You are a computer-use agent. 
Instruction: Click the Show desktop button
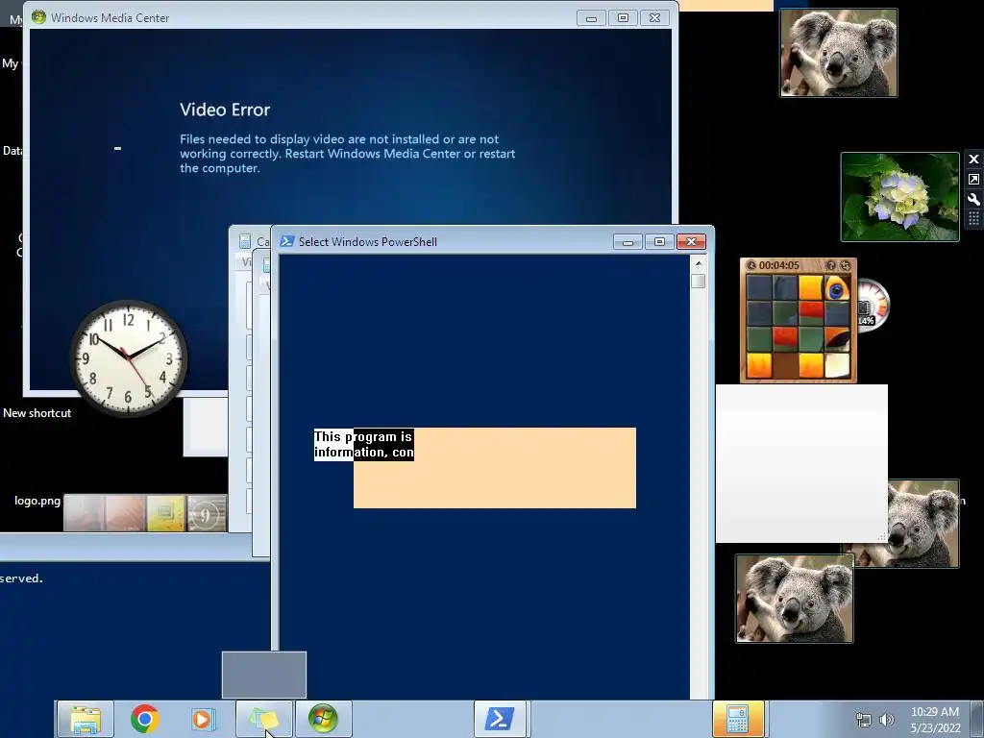(976, 719)
